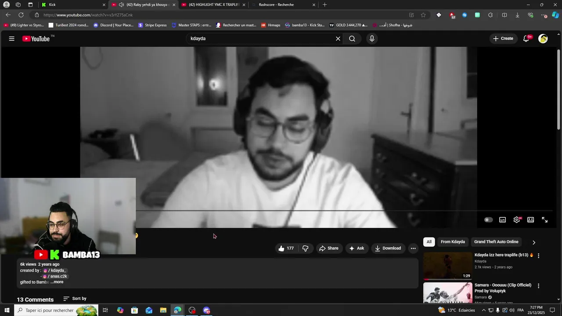Open options for Kdayda izz here video
The height and width of the screenshot is (316, 562).
coord(539,255)
